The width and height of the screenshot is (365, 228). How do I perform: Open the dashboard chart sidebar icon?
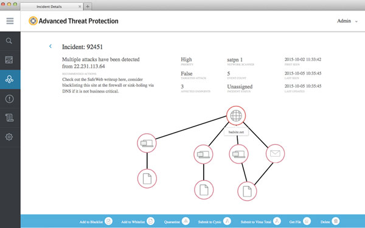click(x=9, y=60)
